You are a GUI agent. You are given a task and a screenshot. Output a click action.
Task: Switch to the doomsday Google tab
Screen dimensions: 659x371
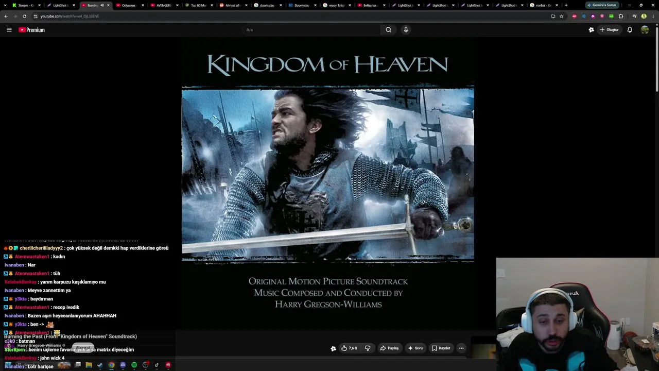click(268, 5)
